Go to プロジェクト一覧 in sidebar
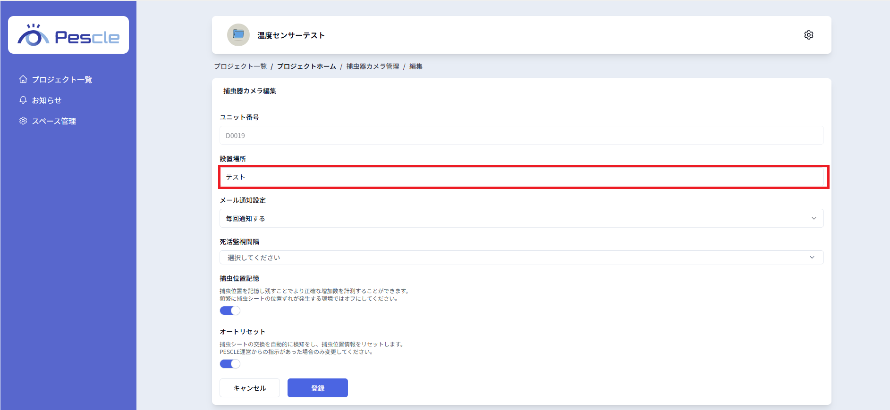This screenshot has width=890, height=410. (x=62, y=80)
